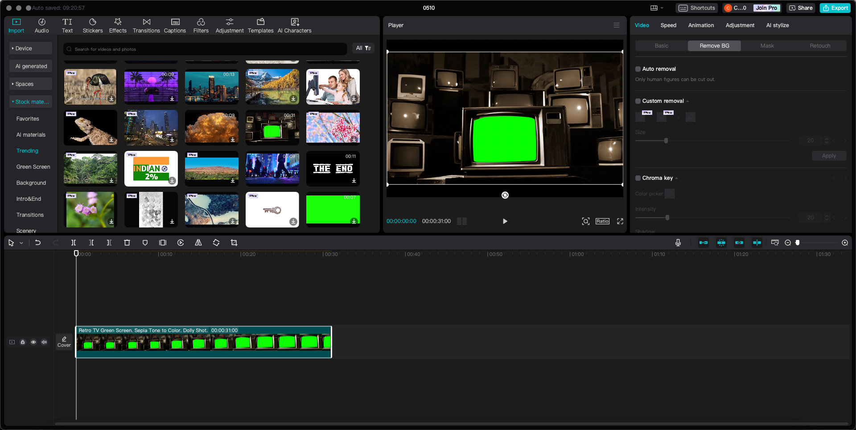Select the Retro TV Green Screen clip in the timeline
The image size is (856, 430).
click(203, 342)
